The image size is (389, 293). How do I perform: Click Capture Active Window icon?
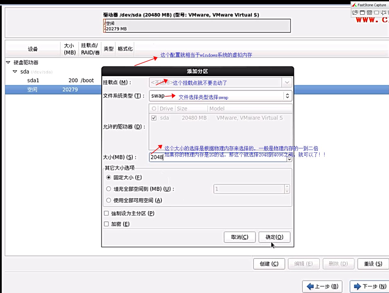tap(362, 13)
